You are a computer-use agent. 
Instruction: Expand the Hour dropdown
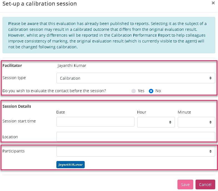coord(156,122)
